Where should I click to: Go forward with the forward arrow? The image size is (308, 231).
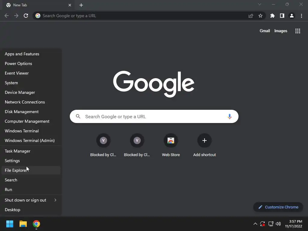[16, 16]
